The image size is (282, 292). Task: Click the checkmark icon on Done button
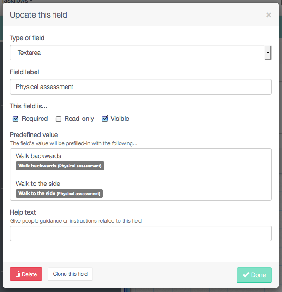pyautogui.click(x=246, y=274)
